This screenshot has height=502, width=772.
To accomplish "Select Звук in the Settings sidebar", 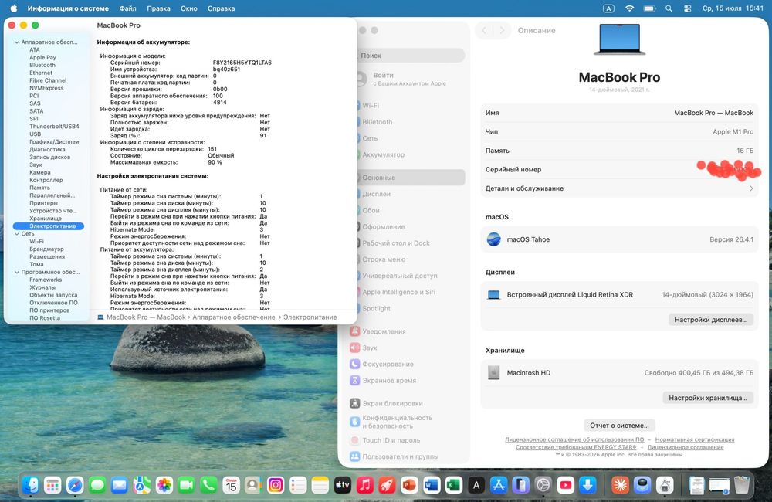I will pos(369,348).
